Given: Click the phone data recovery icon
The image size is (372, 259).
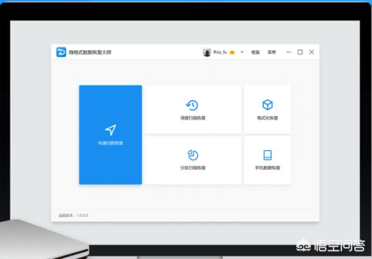Looking at the screenshot, I should coord(267,155).
